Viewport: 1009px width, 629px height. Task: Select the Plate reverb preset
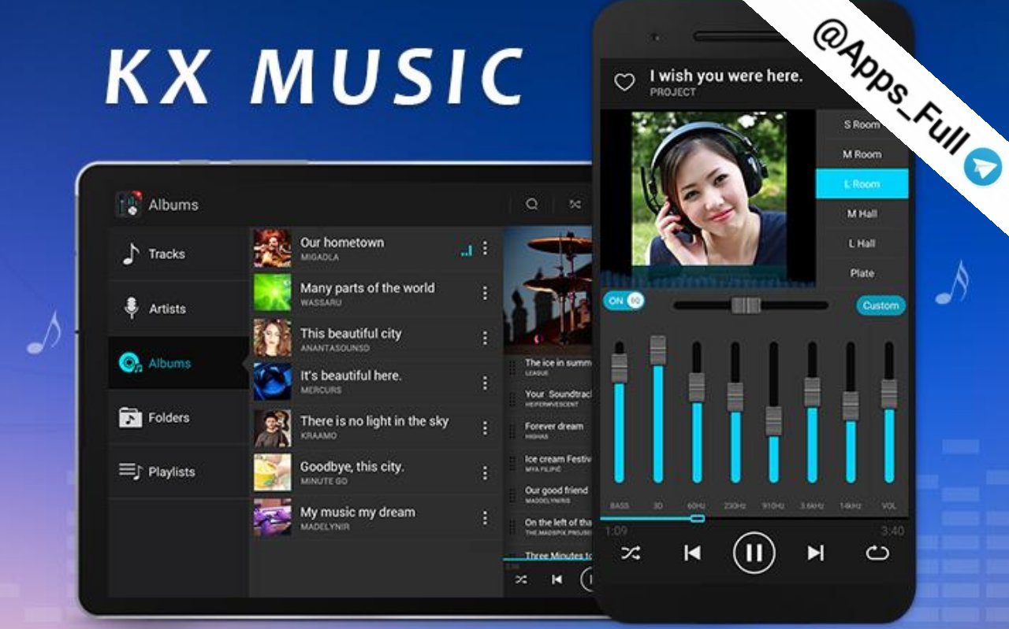862,273
